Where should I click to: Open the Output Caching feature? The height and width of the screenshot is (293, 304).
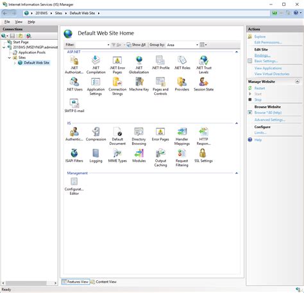tap(160, 158)
